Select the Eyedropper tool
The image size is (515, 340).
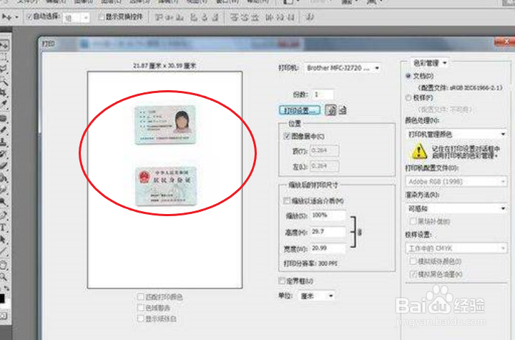(x=4, y=105)
